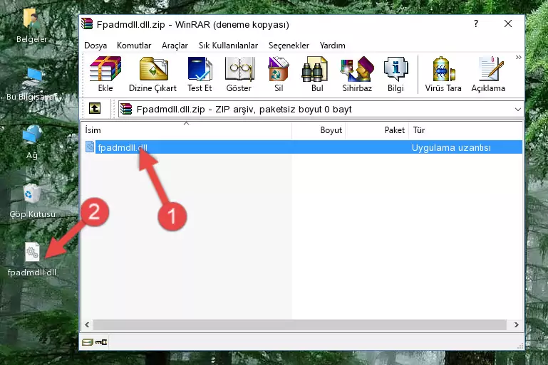
Task: Open the Dosya menu
Action: [95, 46]
